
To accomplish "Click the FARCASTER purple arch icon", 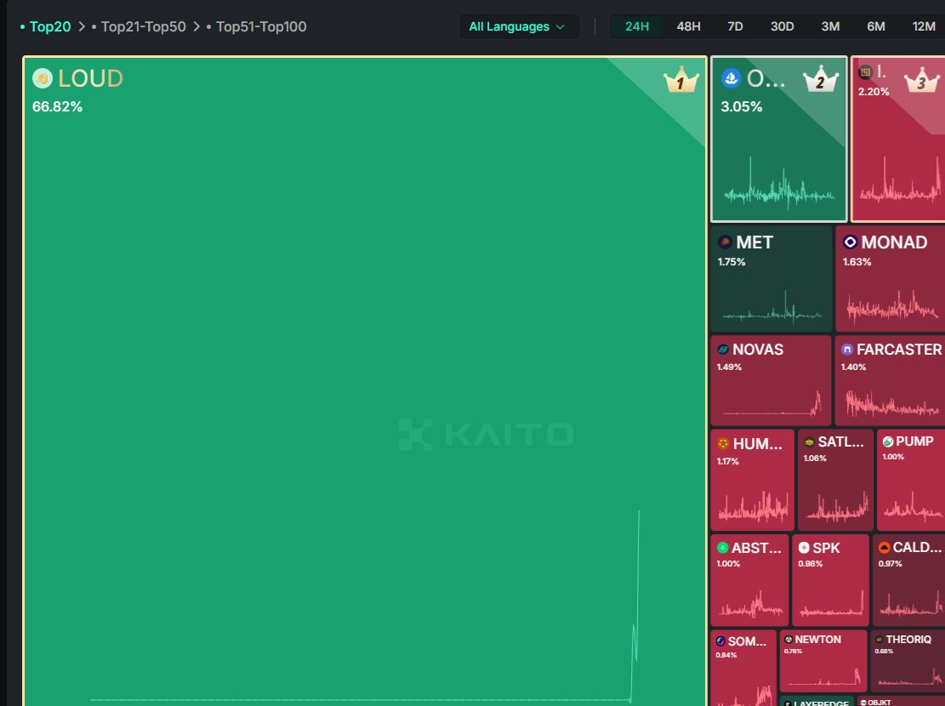I will [847, 350].
